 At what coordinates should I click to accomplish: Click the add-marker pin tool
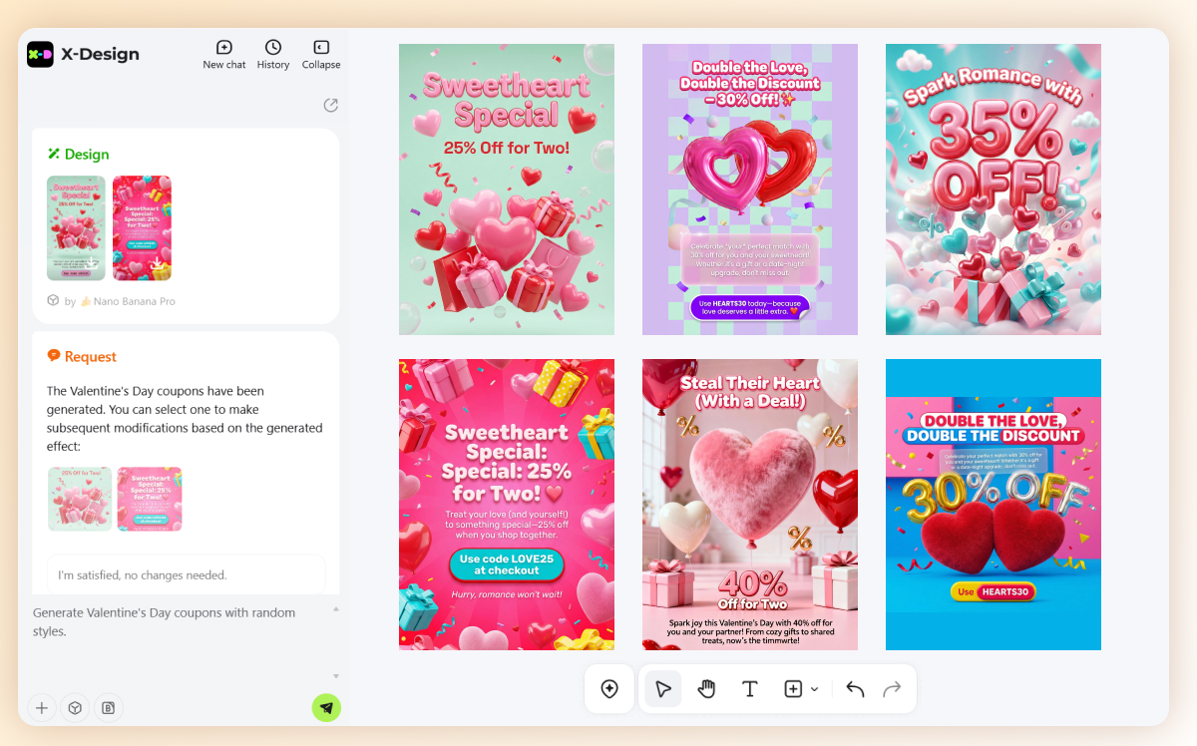coord(608,688)
